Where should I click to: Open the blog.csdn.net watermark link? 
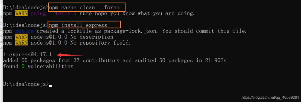pyautogui.click(x=270, y=97)
